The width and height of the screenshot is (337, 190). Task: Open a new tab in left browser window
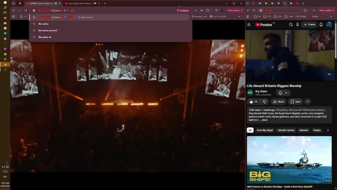[105, 3]
